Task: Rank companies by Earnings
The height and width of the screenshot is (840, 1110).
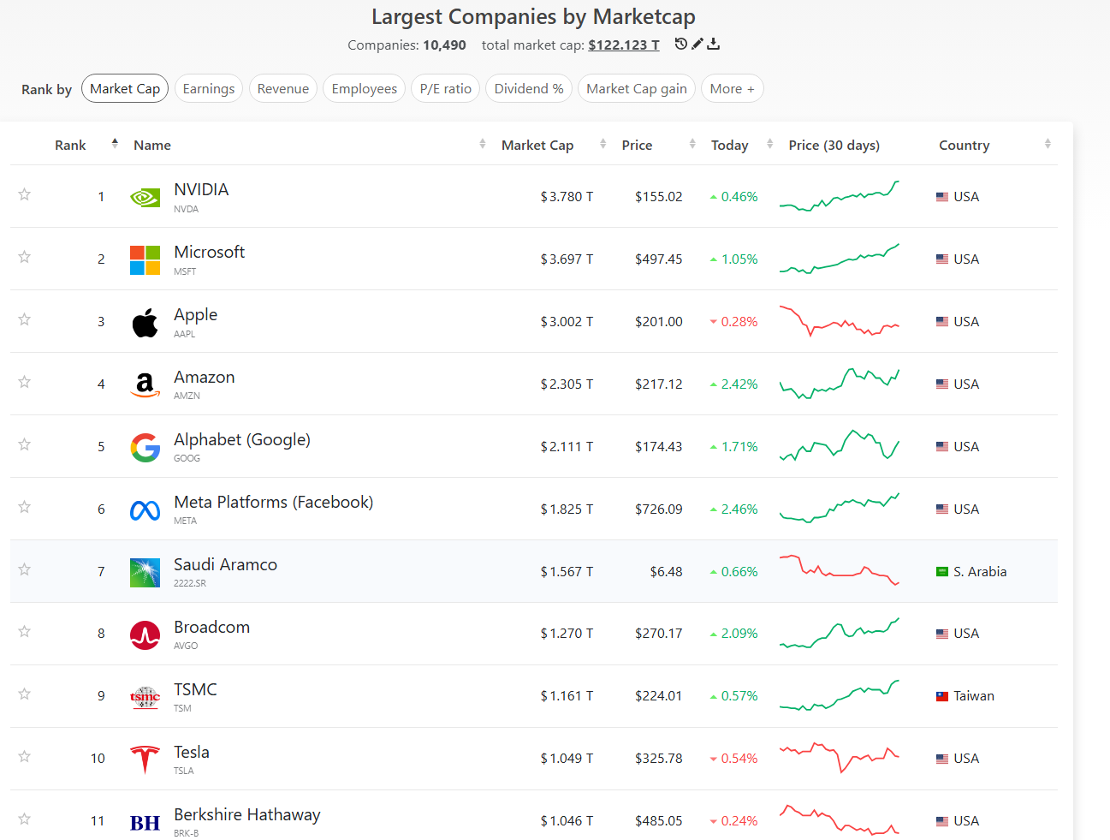Action: tap(209, 88)
